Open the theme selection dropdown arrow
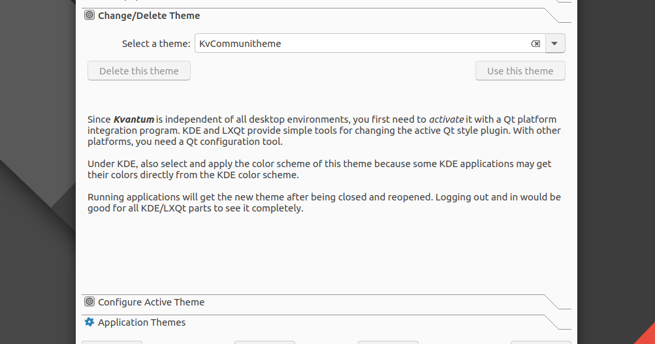The height and width of the screenshot is (344, 655). [x=555, y=44]
